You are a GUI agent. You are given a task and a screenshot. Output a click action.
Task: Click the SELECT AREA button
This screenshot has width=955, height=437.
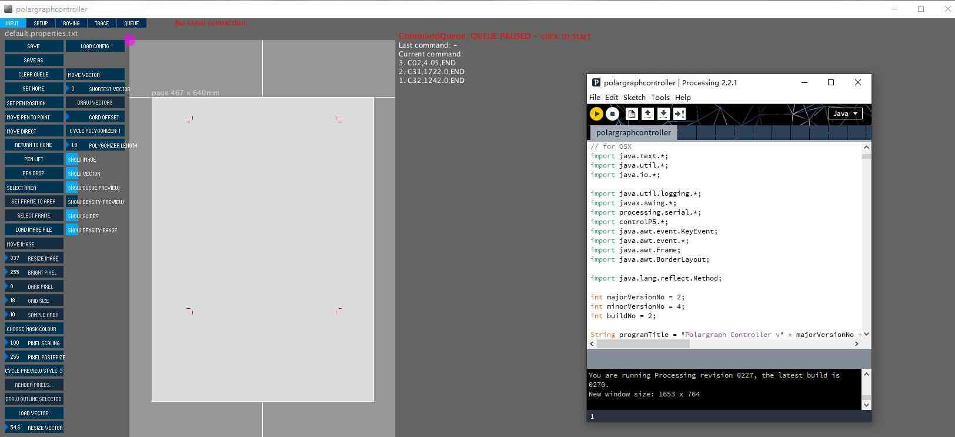(34, 188)
